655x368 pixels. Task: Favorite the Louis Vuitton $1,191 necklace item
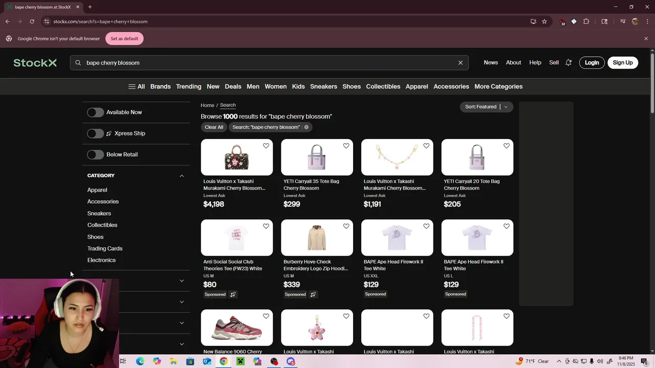pos(426,146)
